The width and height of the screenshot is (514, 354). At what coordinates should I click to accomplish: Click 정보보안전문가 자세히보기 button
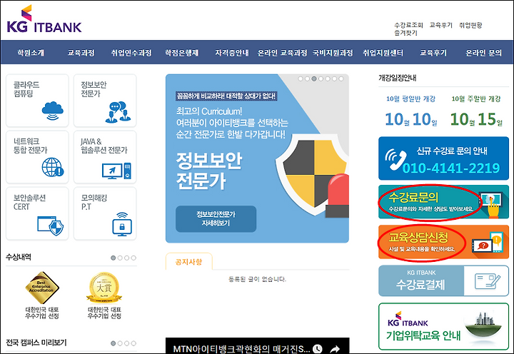(x=216, y=218)
